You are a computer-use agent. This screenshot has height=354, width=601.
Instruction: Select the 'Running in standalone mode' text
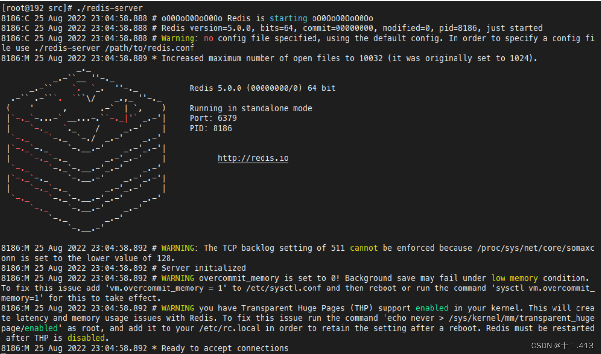(250, 108)
